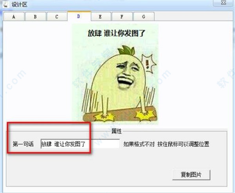
Task: Click the app icon in the title bar
Action: 6,4
